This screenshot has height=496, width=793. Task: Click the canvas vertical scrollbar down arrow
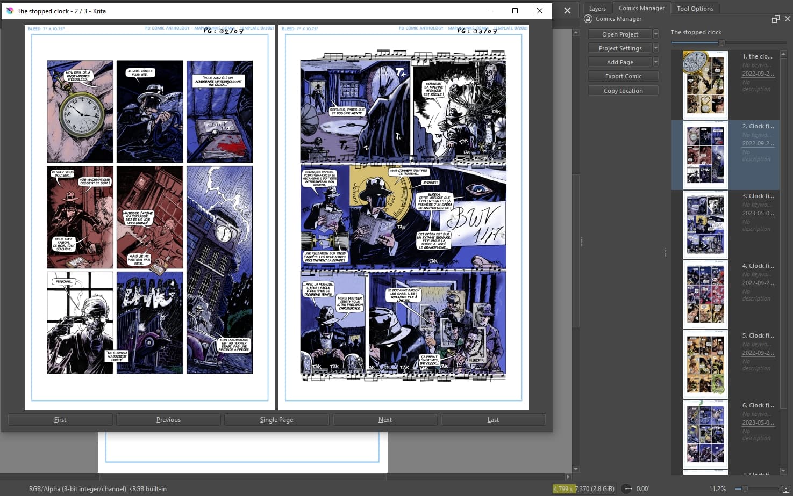[x=576, y=469]
